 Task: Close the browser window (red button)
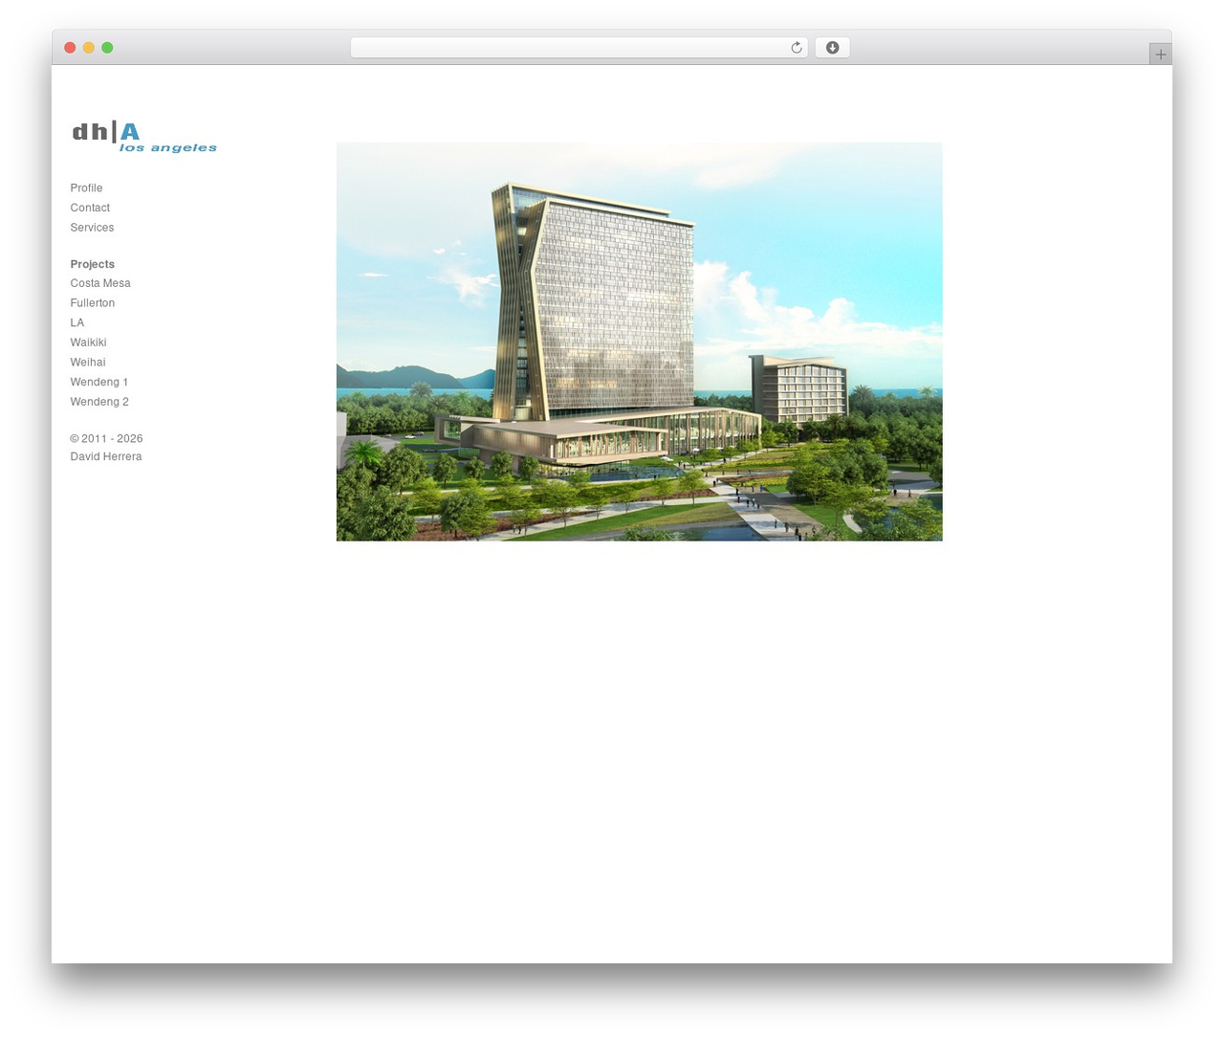(70, 48)
